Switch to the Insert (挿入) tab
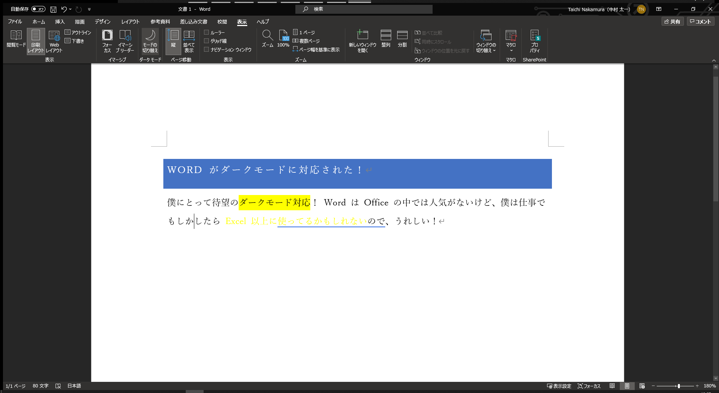This screenshot has width=719, height=393. [60, 22]
